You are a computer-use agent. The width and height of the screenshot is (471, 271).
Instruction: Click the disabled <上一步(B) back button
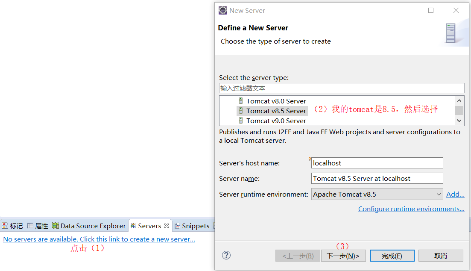coord(298,256)
